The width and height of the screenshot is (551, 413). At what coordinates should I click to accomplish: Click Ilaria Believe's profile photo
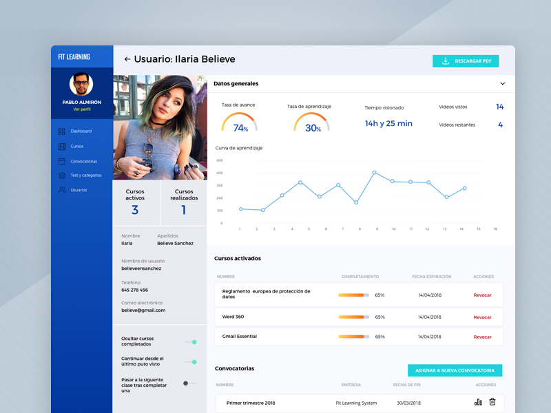click(160, 127)
